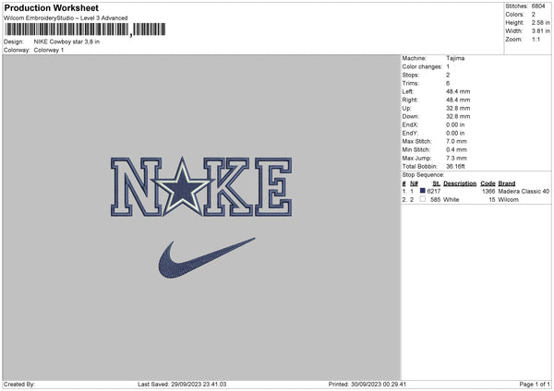The height and width of the screenshot is (391, 554).
Task: Click the 'Description' column header
Action: click(x=460, y=184)
